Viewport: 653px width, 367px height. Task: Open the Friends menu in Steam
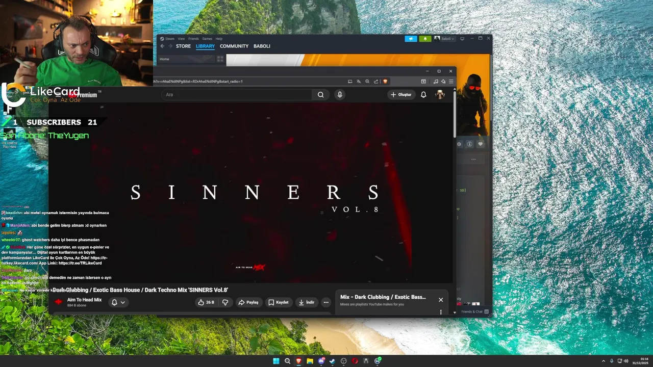pyautogui.click(x=193, y=39)
